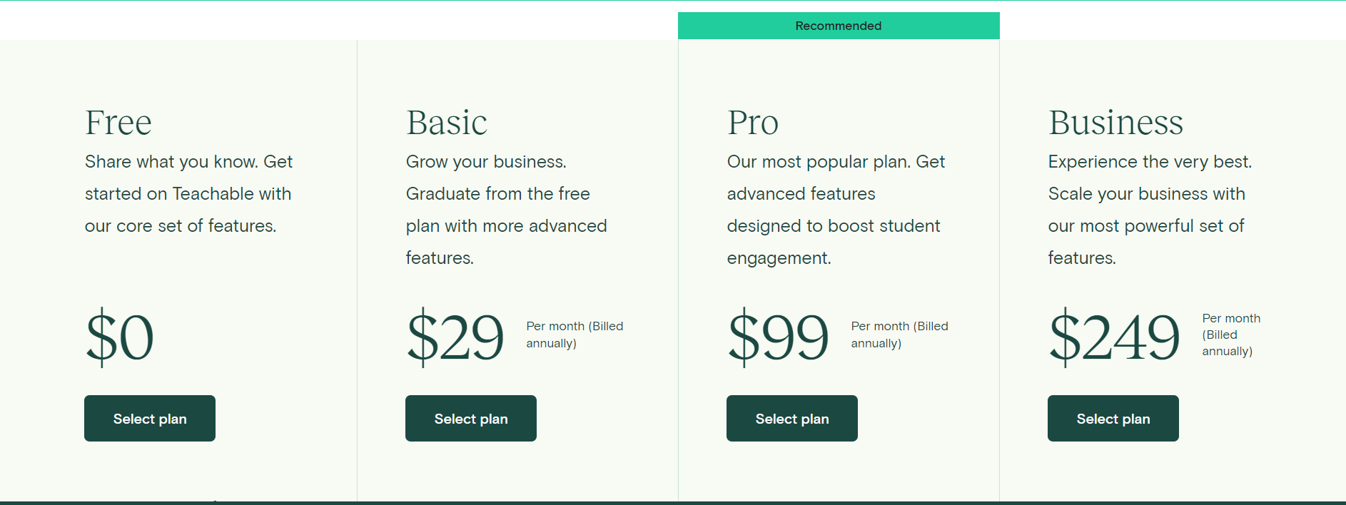Click the billed annually note beside $99
Screen dimensions: 1346x505
tap(899, 335)
